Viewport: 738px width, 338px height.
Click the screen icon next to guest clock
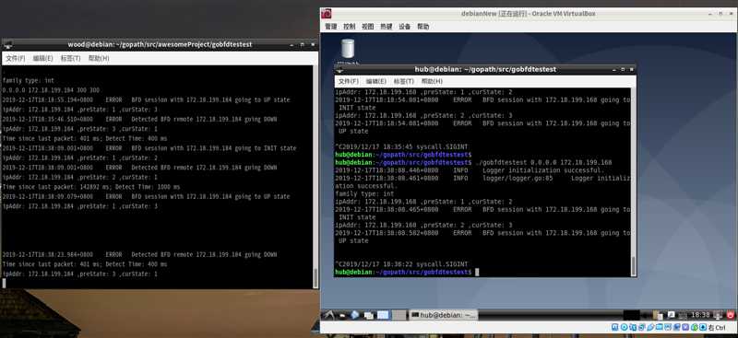pyautogui.click(x=718, y=315)
